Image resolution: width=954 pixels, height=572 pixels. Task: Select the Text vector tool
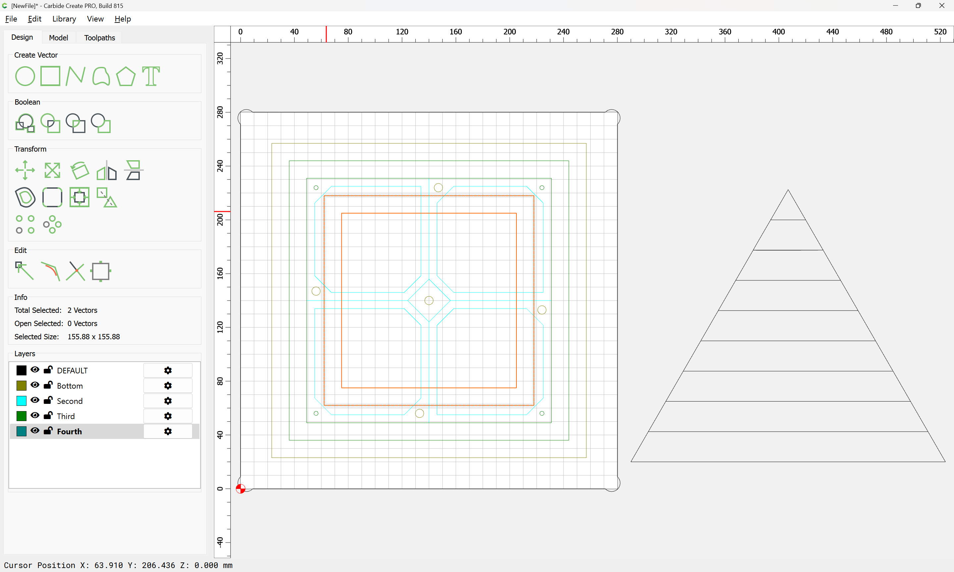(151, 76)
